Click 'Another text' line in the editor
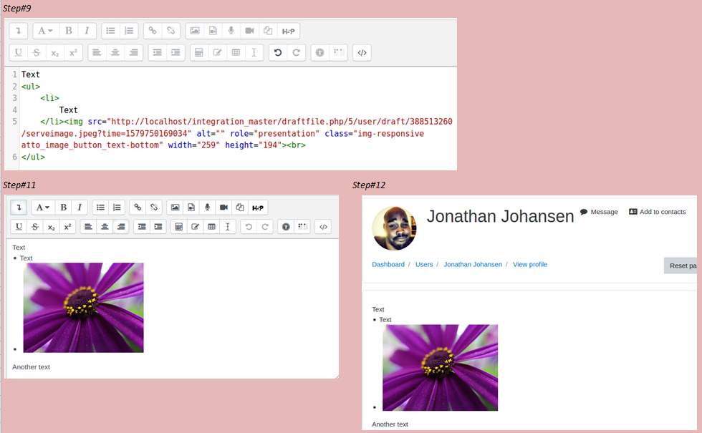The image size is (702, 433). pos(32,366)
